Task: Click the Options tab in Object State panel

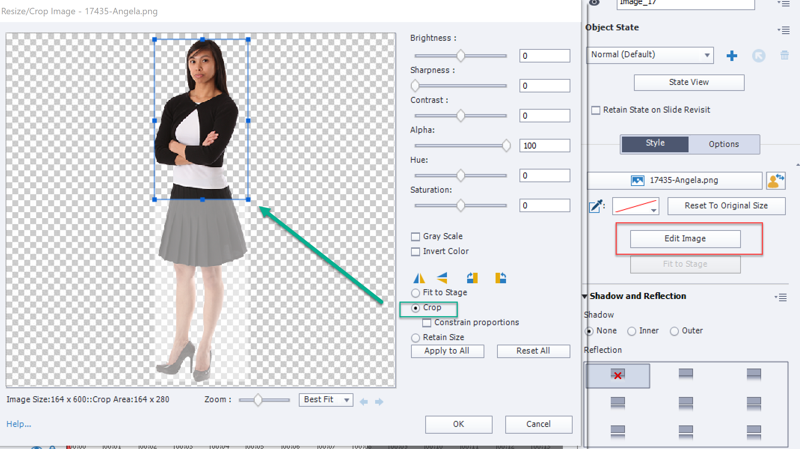Action: pyautogui.click(x=723, y=143)
